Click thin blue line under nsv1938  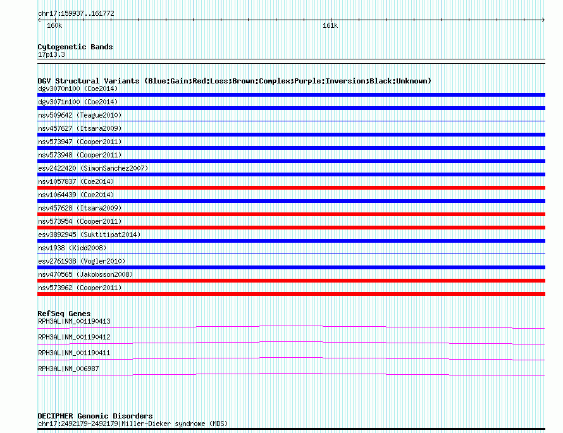[291, 254]
